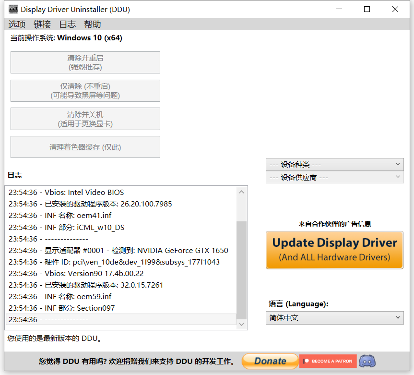Open the 设备种类 device type dropdown
This screenshot has width=414, height=375.
(334, 164)
